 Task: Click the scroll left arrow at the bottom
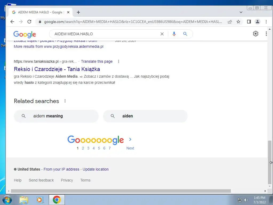pyautogui.click(x=9, y=191)
